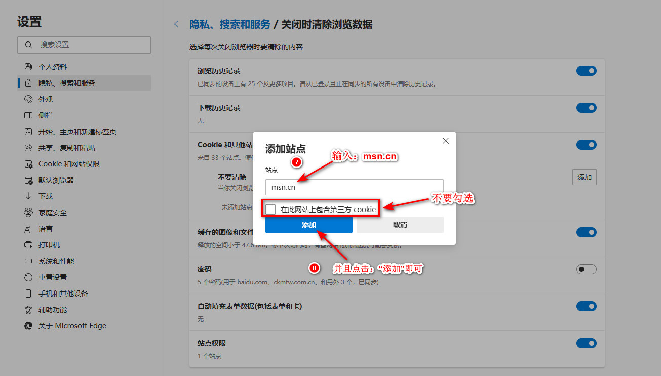Select Cookie 和网站权限 in sidebar
661x376 pixels.
(69, 164)
